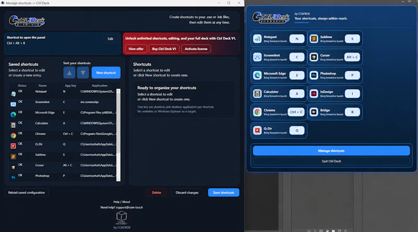Image resolution: width=418 pixels, height=232 pixels.
Task: Click the P key badge for Photoshop
Action: [x=352, y=75]
